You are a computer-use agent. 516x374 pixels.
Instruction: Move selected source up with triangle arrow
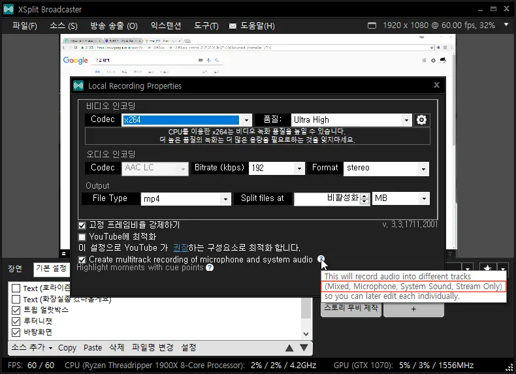289,348
